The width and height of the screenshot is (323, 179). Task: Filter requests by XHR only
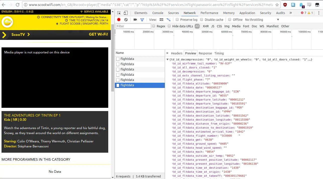[205, 26]
